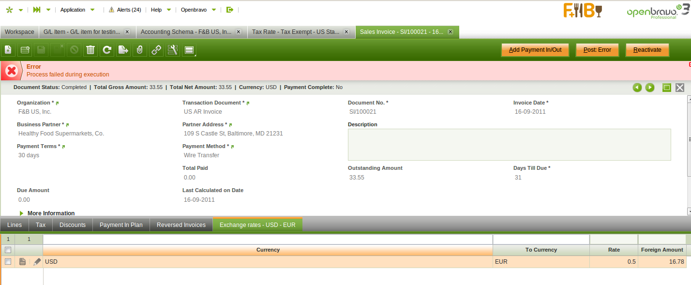Click the red error icon in message bar
691x285 pixels.
click(12, 71)
